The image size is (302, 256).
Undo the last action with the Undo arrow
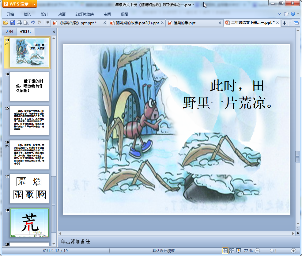pyautogui.click(x=33, y=23)
